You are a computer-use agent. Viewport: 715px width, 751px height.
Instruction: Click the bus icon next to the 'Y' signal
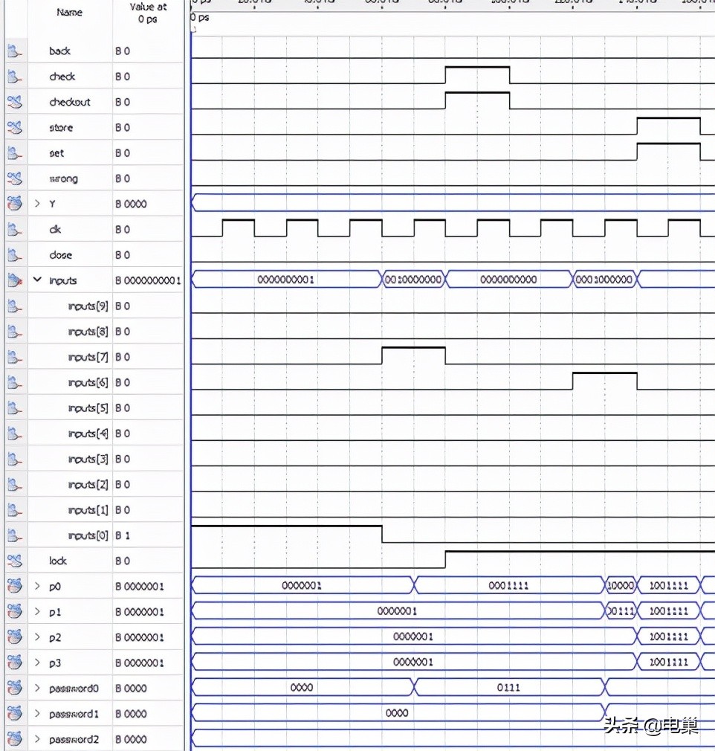(14, 203)
